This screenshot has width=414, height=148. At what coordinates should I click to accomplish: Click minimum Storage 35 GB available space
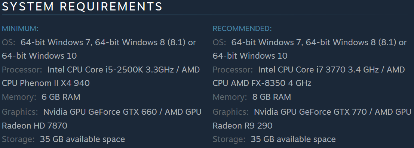point(82,139)
